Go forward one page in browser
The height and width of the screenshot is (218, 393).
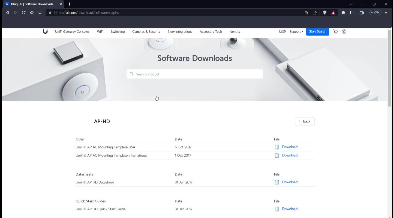pyautogui.click(x=15, y=13)
